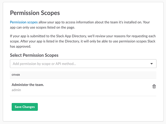Click the Select Permission Scopes subheading

[x=34, y=55]
